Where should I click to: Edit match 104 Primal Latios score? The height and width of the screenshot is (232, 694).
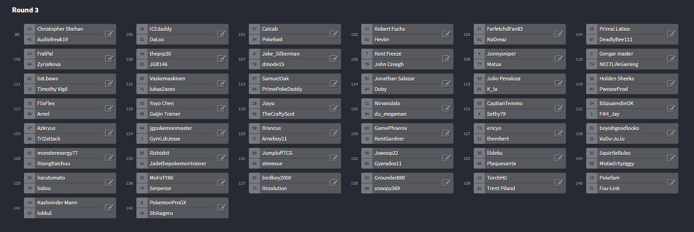[671, 34]
